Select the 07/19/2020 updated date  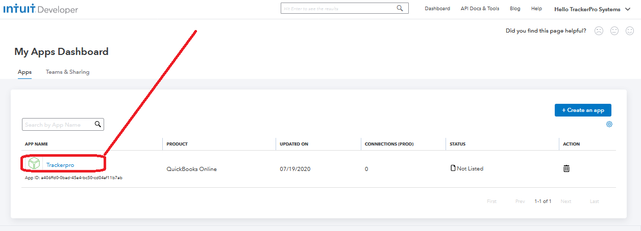tap(295, 169)
